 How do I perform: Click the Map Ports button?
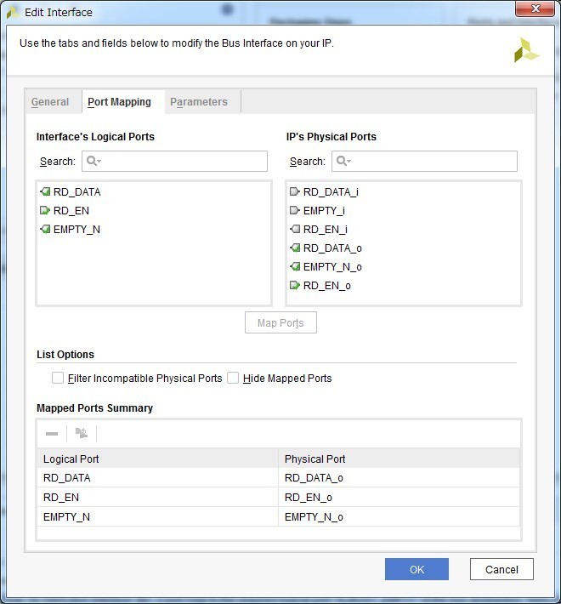(280, 322)
